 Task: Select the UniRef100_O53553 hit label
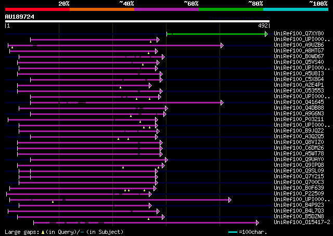tap(299, 90)
